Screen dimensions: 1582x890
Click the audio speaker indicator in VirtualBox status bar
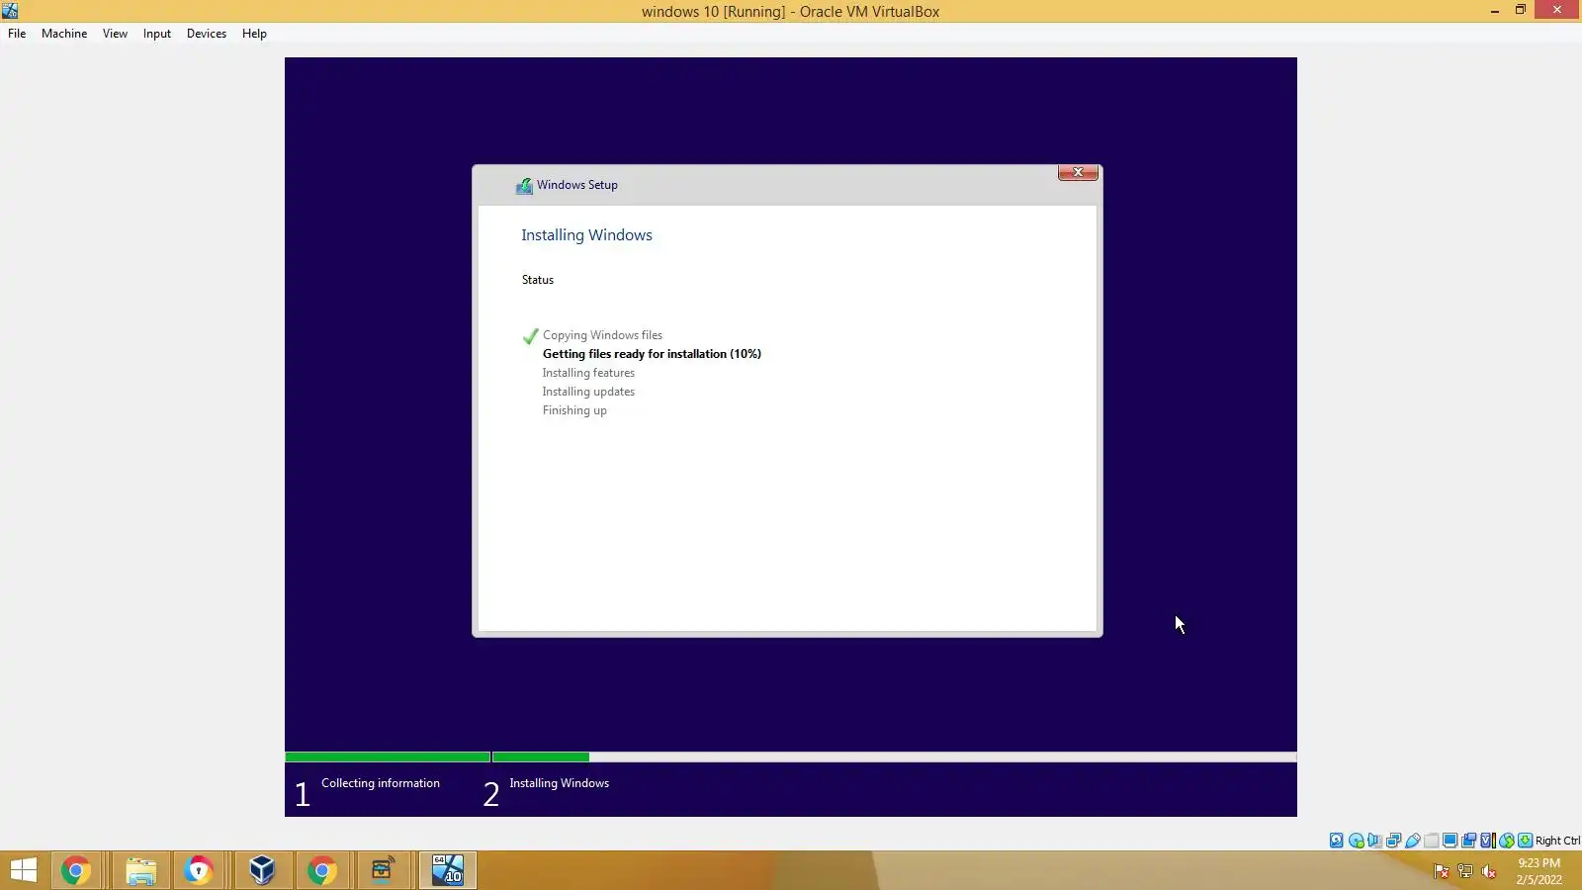pyautogui.click(x=1374, y=841)
